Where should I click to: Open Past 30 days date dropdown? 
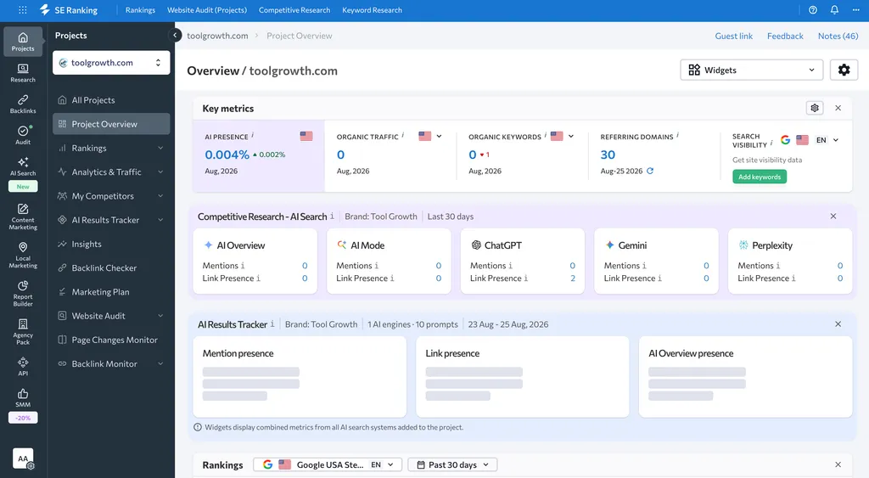(453, 464)
